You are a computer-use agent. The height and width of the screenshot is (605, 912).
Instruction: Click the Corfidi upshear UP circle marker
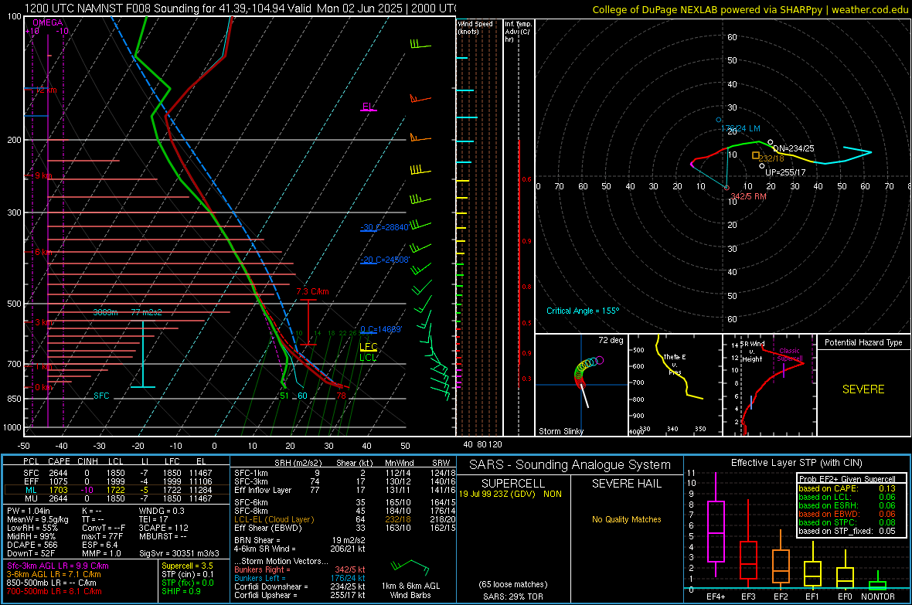coord(762,166)
